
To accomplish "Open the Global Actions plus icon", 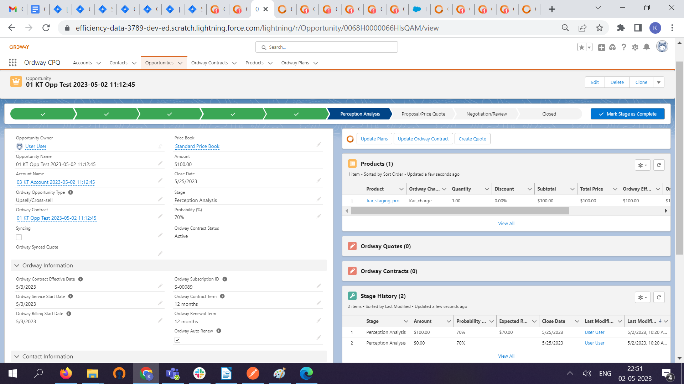I will pyautogui.click(x=601, y=47).
